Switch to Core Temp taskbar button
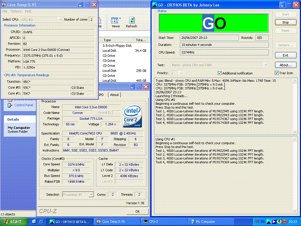Image resolution: width=301 pixels, height=226 pixels. tap(117, 222)
